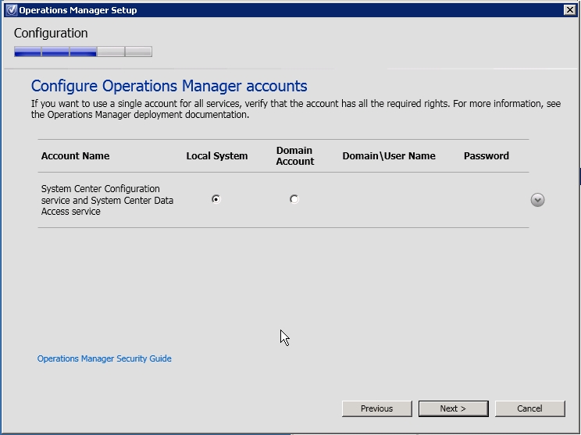Click the Account Name column header
The image size is (581, 435).
pyautogui.click(x=75, y=156)
